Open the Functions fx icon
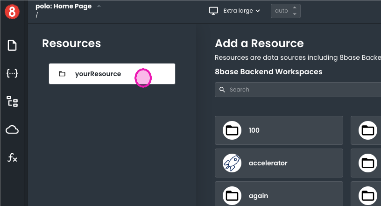Viewport: 381px width, 206px height. (12, 158)
